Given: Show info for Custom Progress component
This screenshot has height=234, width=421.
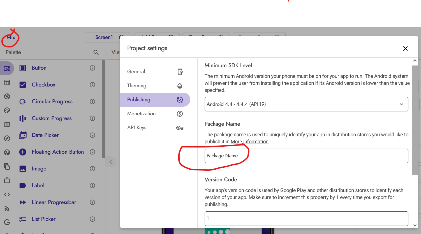Looking at the screenshot, I should click(92, 118).
